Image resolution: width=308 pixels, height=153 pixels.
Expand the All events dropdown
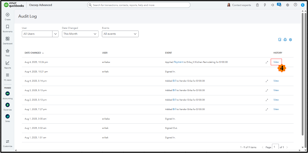tap(120, 34)
